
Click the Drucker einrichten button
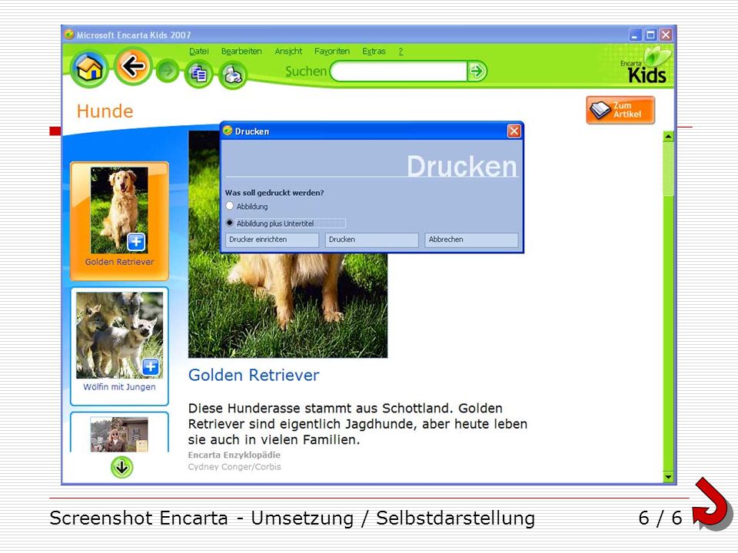(x=272, y=240)
